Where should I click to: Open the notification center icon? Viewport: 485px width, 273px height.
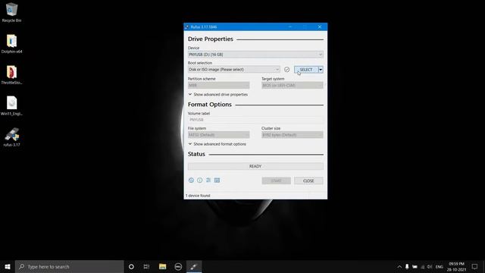tap(475, 267)
